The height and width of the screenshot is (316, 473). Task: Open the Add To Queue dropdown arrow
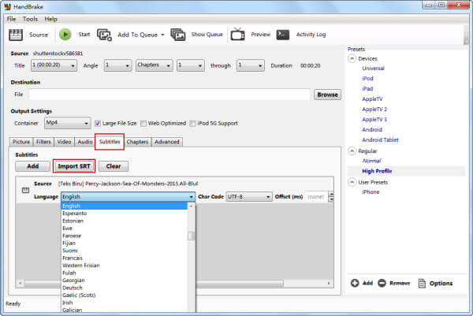tap(162, 35)
